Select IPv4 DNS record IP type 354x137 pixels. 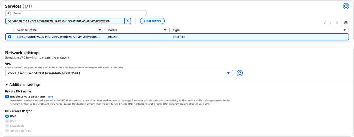click(x=7, y=116)
